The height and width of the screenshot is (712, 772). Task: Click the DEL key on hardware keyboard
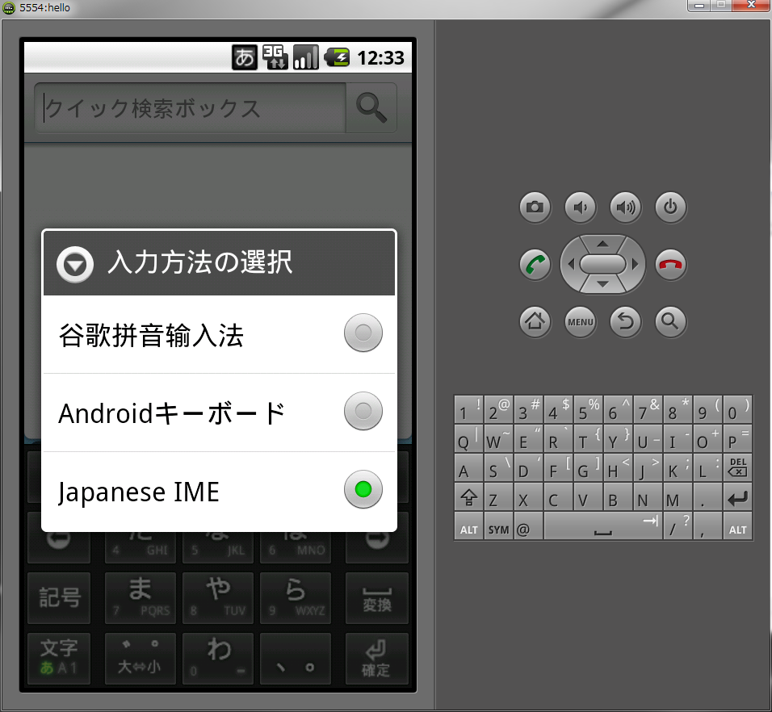(x=737, y=467)
